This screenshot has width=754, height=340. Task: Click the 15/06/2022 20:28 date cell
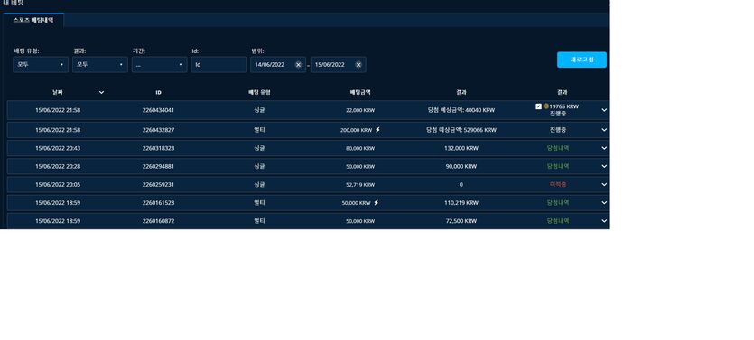(x=58, y=166)
